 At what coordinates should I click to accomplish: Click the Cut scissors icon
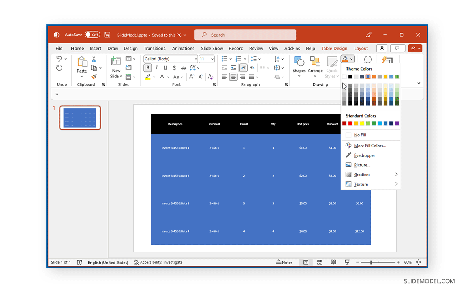pos(94,59)
